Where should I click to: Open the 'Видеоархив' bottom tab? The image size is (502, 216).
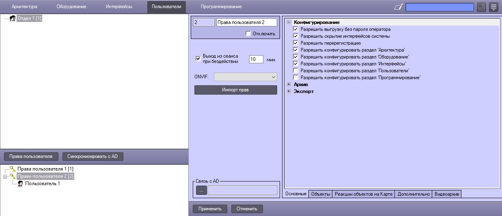click(x=446, y=194)
